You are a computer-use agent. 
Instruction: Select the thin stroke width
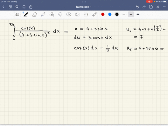click(x=124, y=14)
